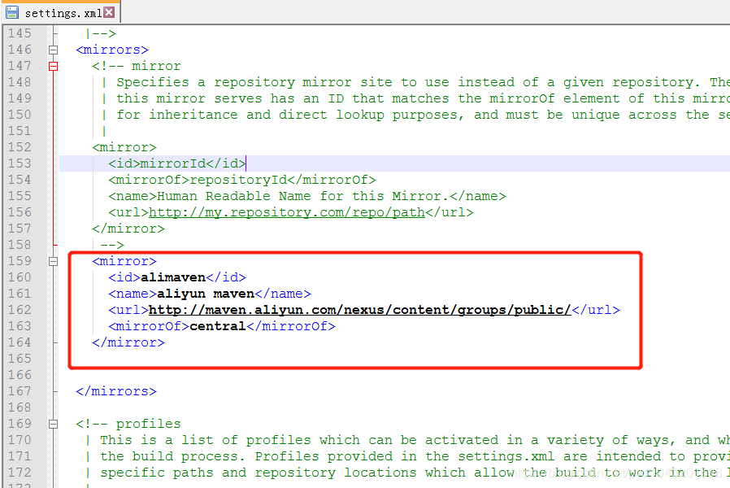Place cursor on 'alimaven' id text
Image resolution: width=730 pixels, height=488 pixels.
172,277
